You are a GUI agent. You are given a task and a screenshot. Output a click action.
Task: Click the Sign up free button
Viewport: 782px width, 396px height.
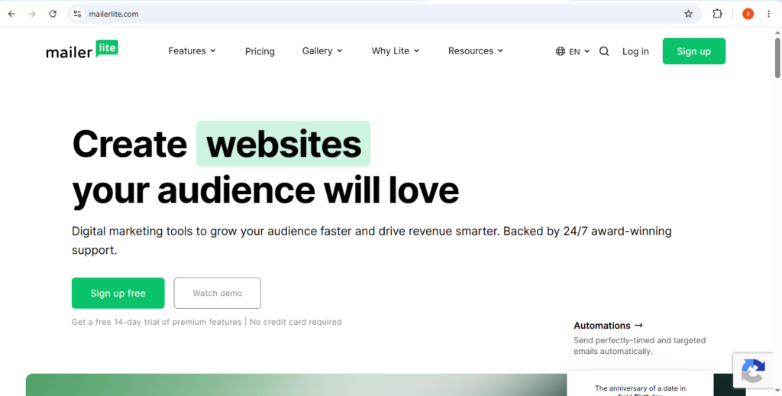(118, 293)
